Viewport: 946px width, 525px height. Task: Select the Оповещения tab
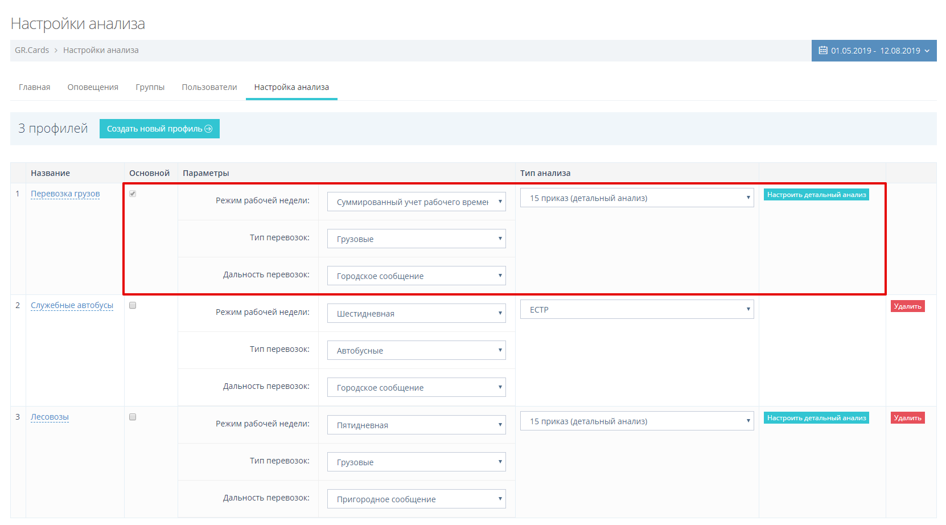tap(93, 87)
